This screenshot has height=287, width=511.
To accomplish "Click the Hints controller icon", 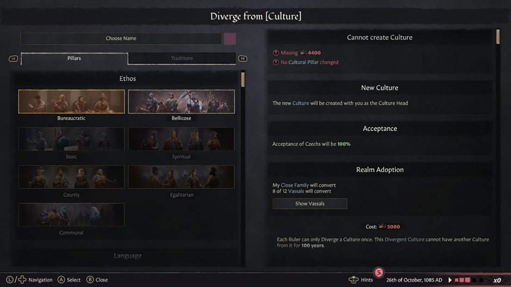I will coord(353,280).
